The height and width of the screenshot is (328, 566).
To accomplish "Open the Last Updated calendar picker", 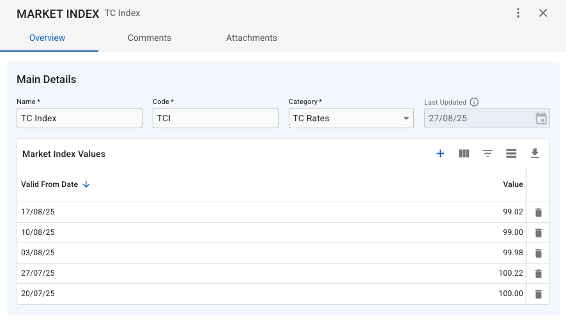I will point(540,118).
